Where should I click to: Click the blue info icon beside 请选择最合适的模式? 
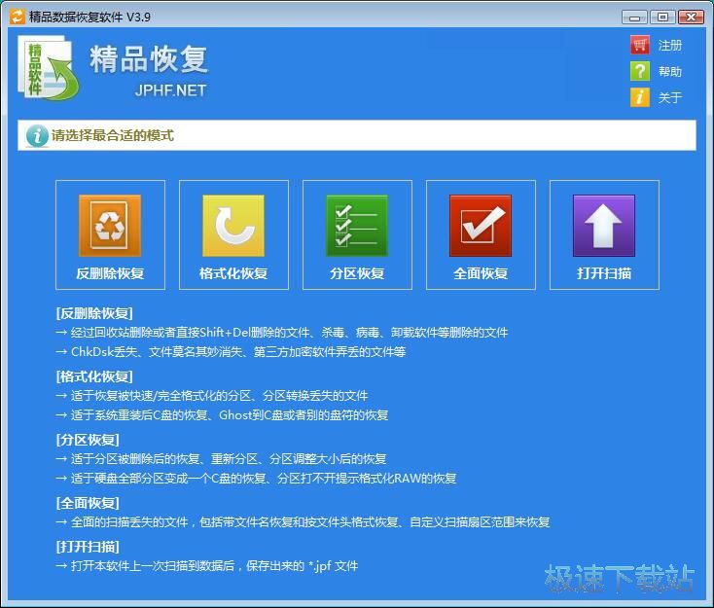(x=37, y=136)
